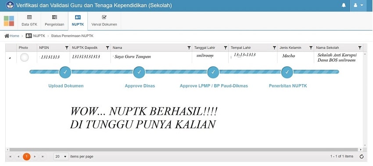Click Approve LPMP / BP Paud-Dikmas label
The width and height of the screenshot is (373, 166).
[x=214, y=86]
